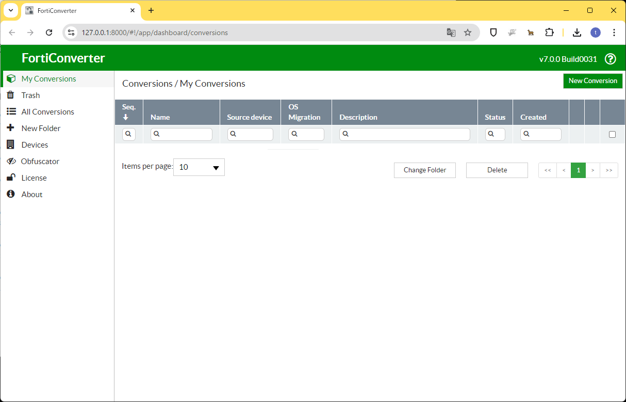Click the plus icon beside New Folder
The height and width of the screenshot is (402, 626).
click(10, 128)
